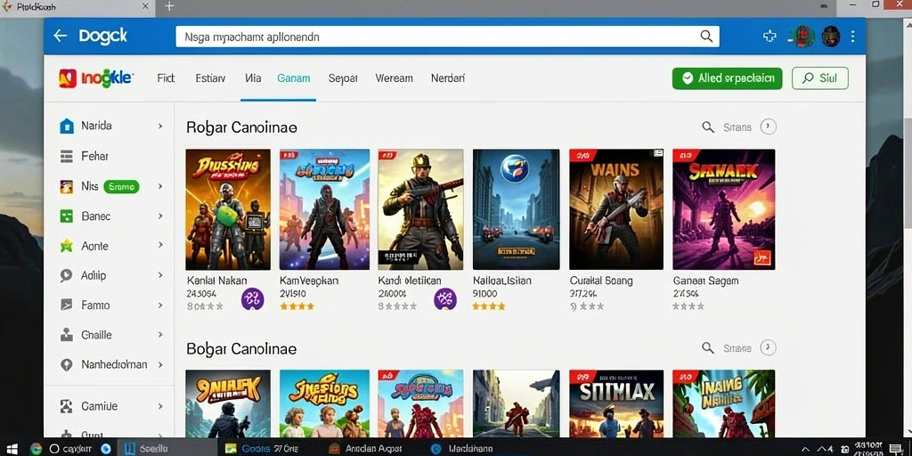Expand the Nks sidebar chevron
This screenshot has width=912, height=456.
point(160,186)
